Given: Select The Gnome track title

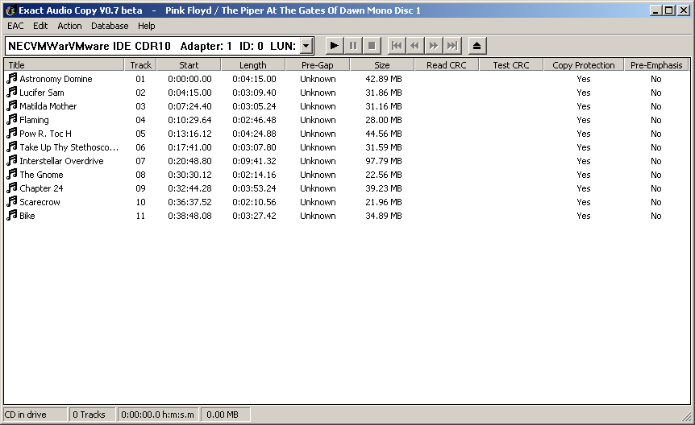Looking at the screenshot, I should [x=41, y=175].
